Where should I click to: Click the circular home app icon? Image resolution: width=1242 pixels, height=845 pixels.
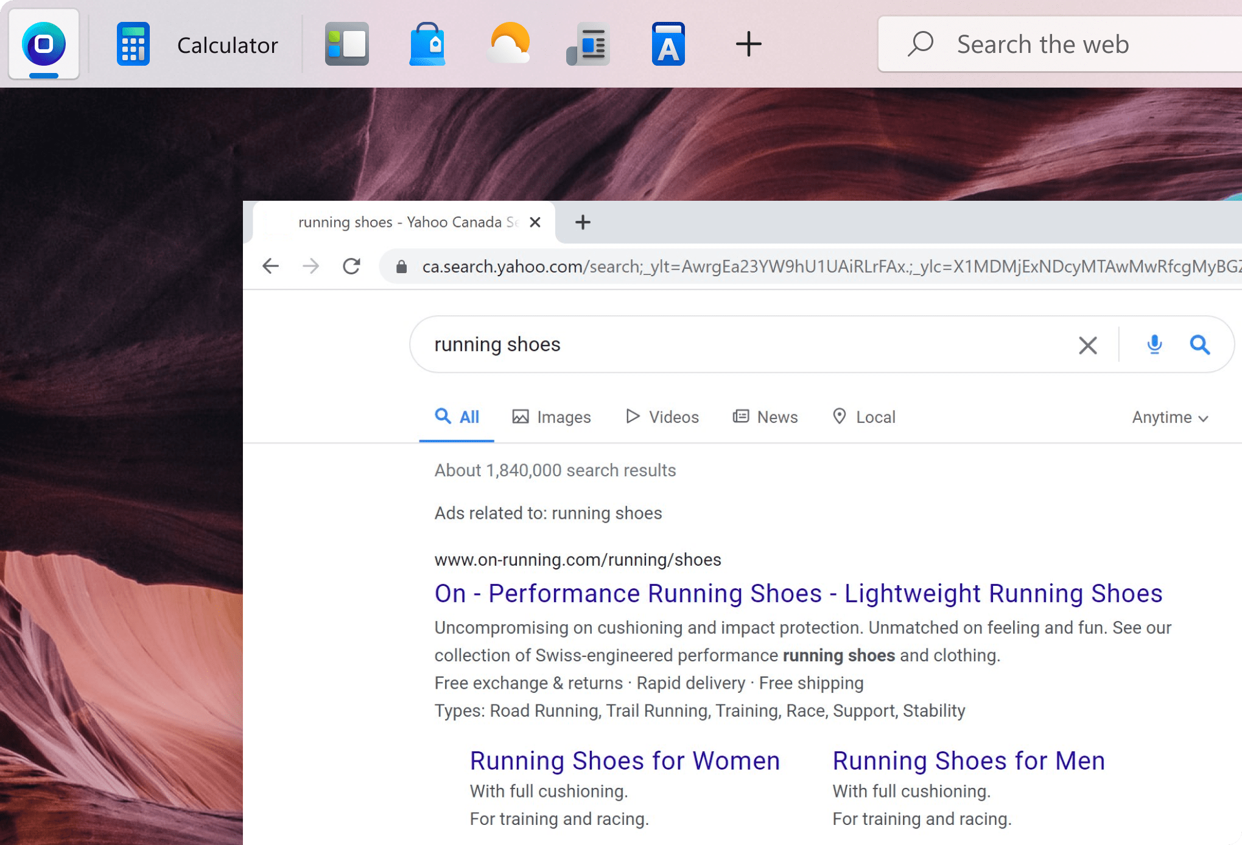coord(44,44)
